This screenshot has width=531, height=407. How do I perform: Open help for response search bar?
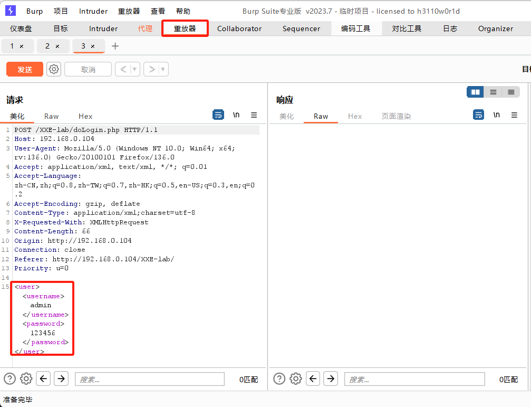279,378
